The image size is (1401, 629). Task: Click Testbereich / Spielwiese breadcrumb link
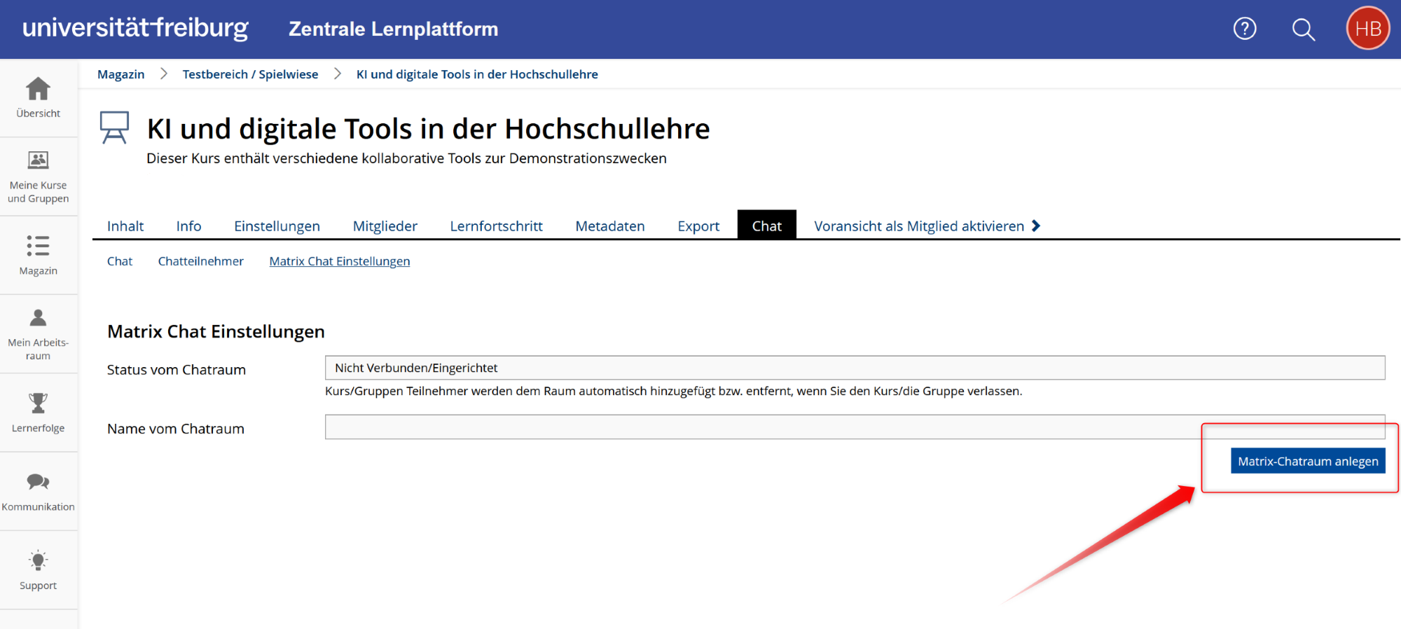250,74
